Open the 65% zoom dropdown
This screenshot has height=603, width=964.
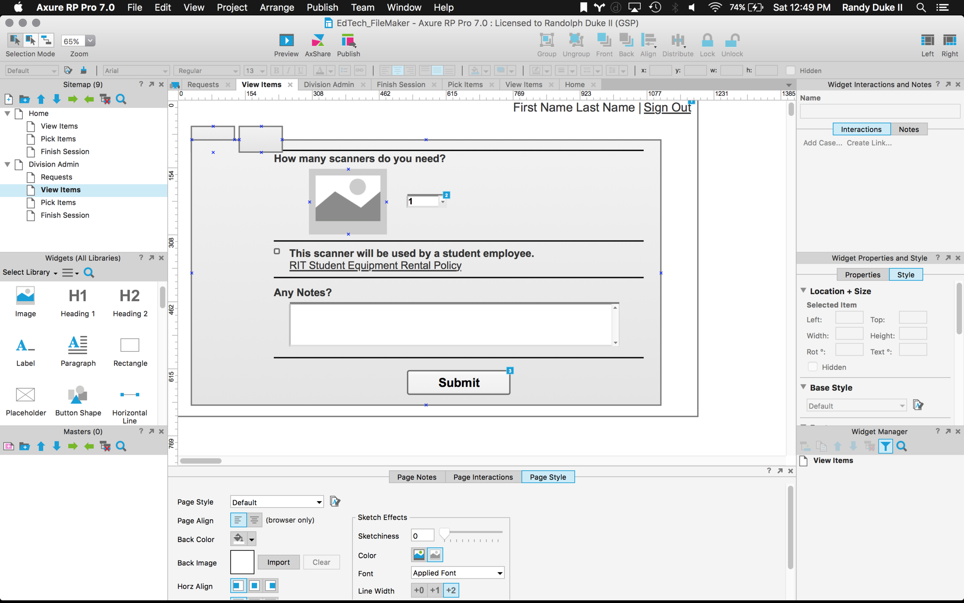[91, 41]
